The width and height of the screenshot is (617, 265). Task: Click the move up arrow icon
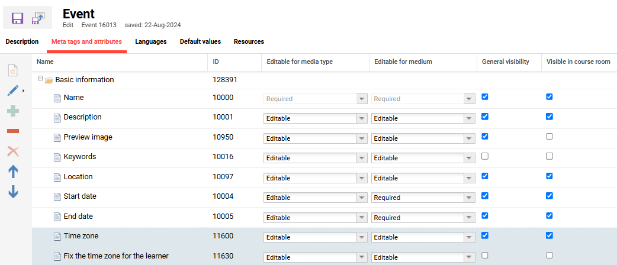[12, 172]
